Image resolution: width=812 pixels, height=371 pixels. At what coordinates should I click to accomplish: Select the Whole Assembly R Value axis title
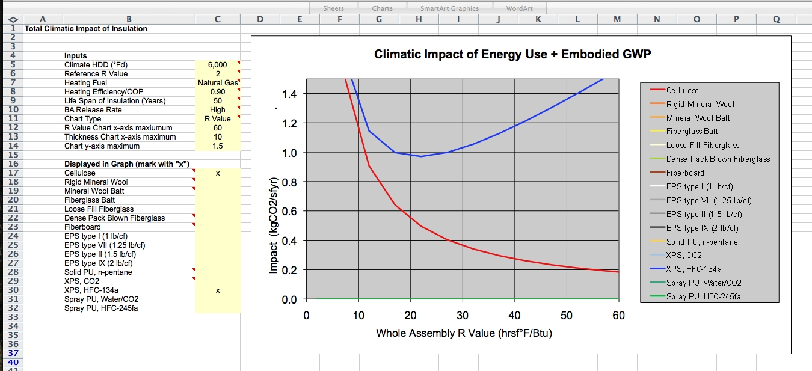click(464, 333)
